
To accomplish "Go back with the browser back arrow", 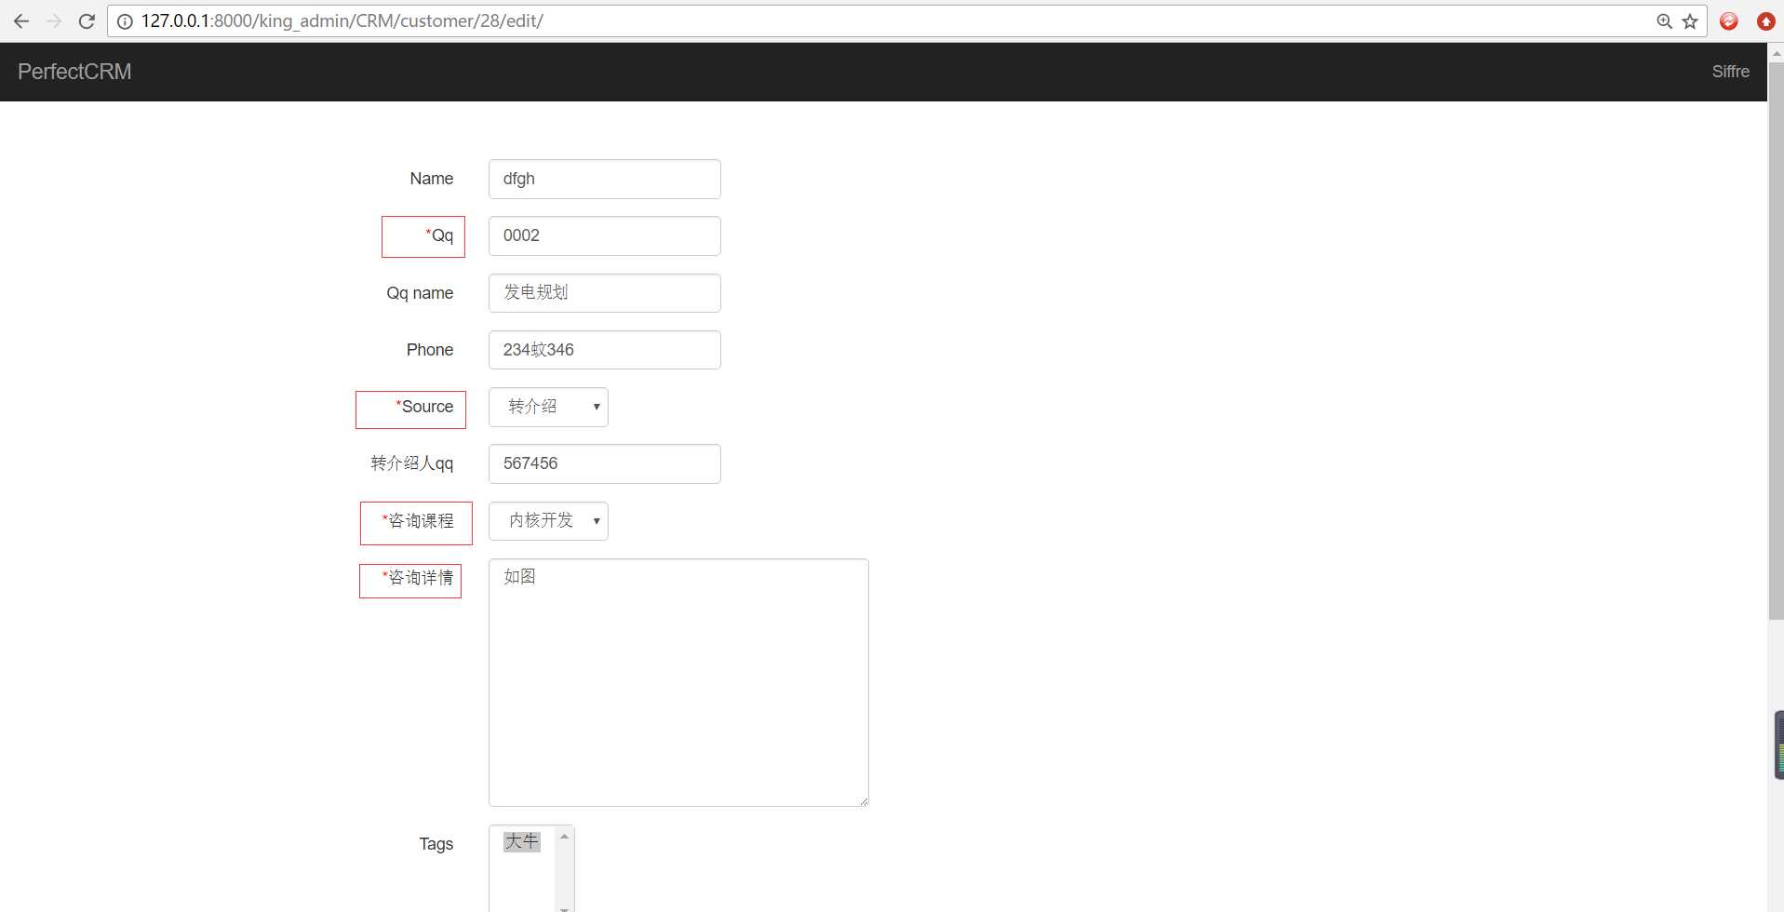I will pyautogui.click(x=21, y=20).
